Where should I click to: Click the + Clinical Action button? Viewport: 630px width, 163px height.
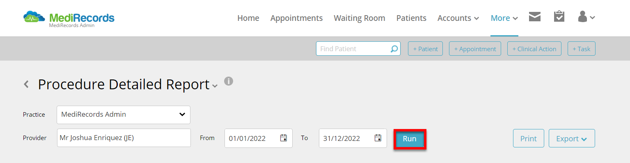coord(534,49)
